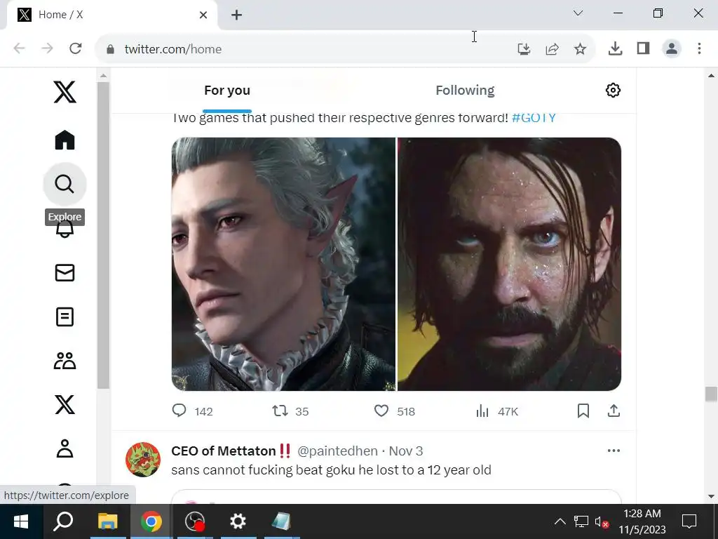The height and width of the screenshot is (539, 718).
Task: Open Lists icon in sidebar
Action: click(65, 317)
